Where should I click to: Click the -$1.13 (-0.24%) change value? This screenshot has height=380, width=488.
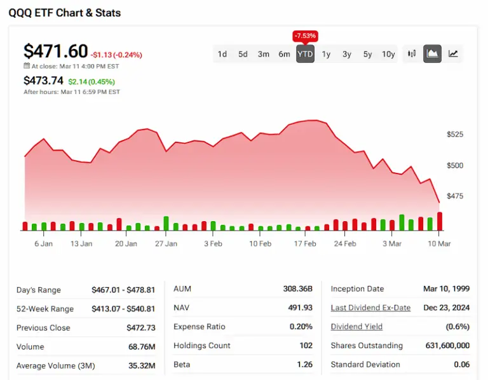tap(116, 55)
